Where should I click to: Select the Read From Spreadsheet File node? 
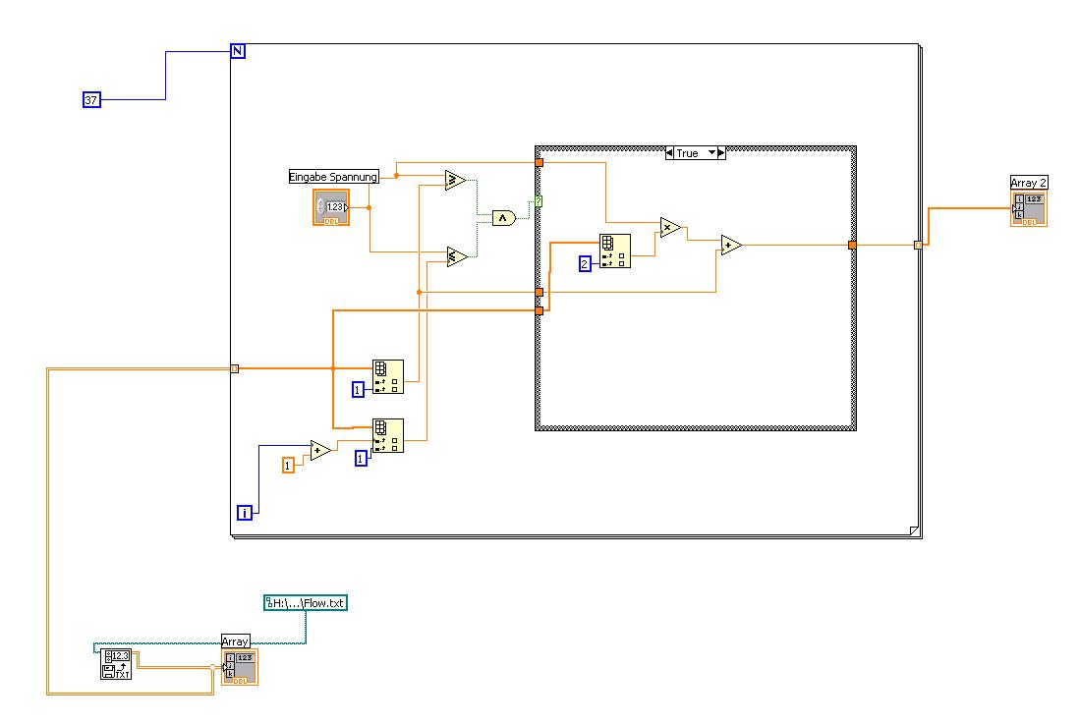(116, 664)
